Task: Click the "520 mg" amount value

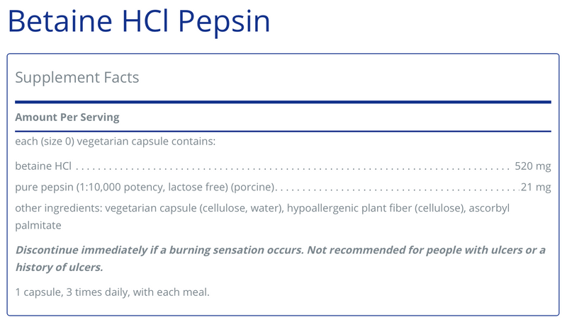Action: (x=532, y=167)
